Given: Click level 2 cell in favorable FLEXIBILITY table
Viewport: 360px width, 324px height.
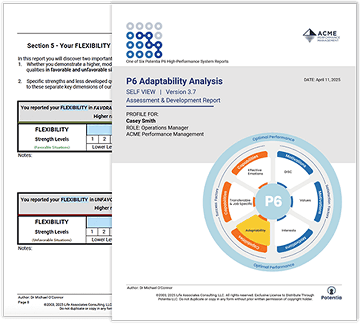Looking at the screenshot, I should click(x=104, y=139).
